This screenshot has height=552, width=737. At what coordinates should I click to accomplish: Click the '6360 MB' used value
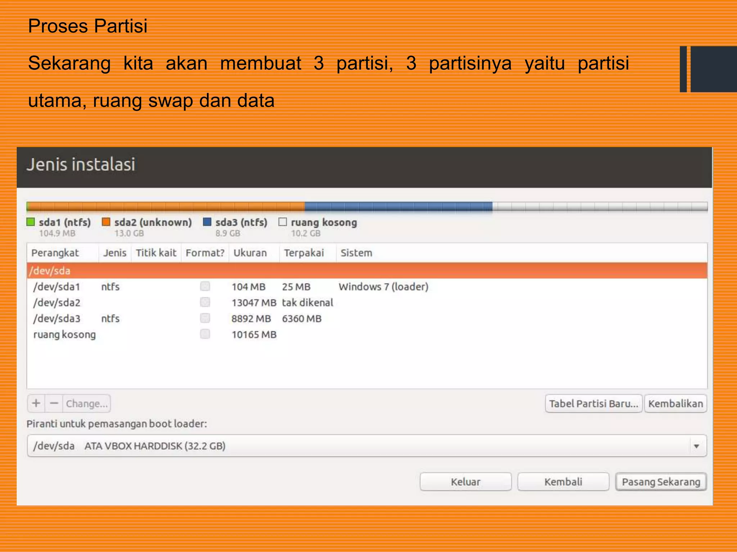302,318
